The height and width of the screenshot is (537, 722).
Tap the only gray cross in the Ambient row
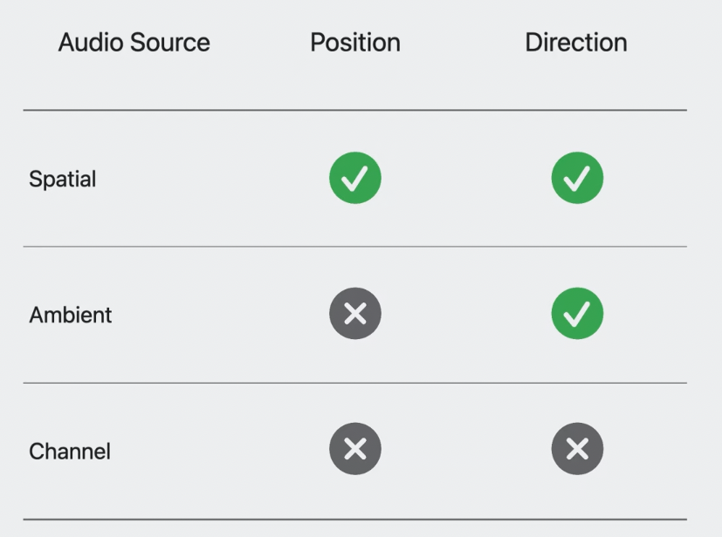click(354, 314)
